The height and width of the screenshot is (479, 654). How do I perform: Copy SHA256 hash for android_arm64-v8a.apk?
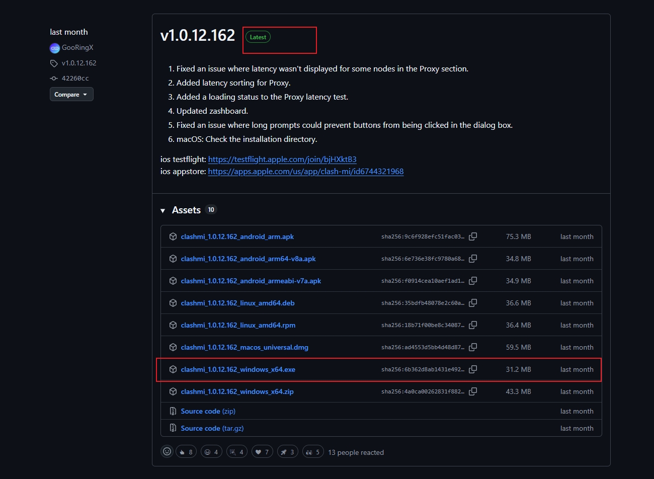point(473,259)
